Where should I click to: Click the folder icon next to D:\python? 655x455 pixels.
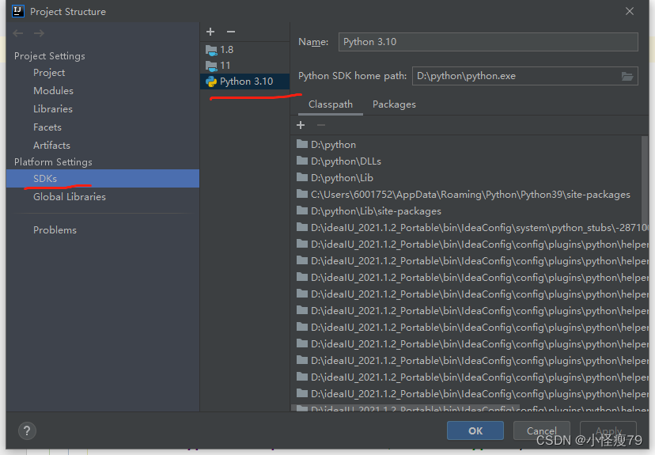tap(301, 144)
